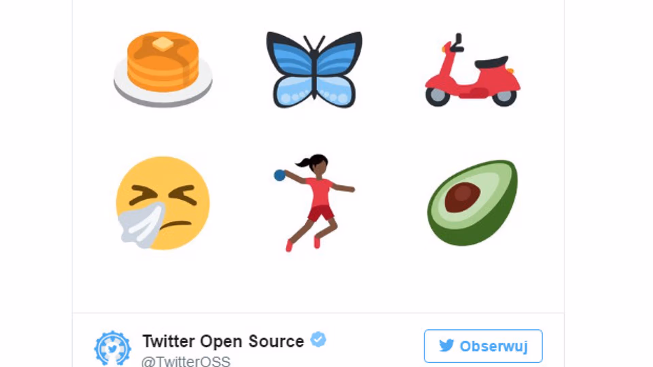Click the Twitter bird in the Obserwuj button
This screenshot has width=653, height=367.
[446, 346]
